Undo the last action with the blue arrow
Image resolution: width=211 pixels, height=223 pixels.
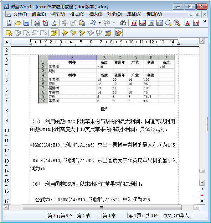click(93, 23)
